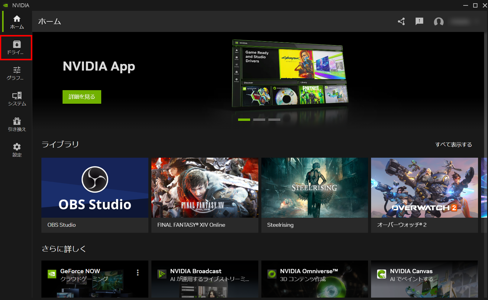Open 設定 gear in sidebar
488x300 pixels.
pos(17,147)
